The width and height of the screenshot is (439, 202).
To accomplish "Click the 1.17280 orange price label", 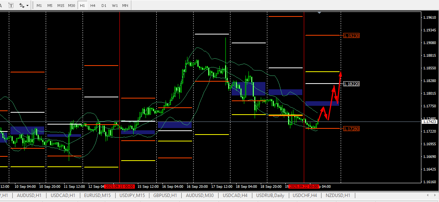I will click(351, 129).
